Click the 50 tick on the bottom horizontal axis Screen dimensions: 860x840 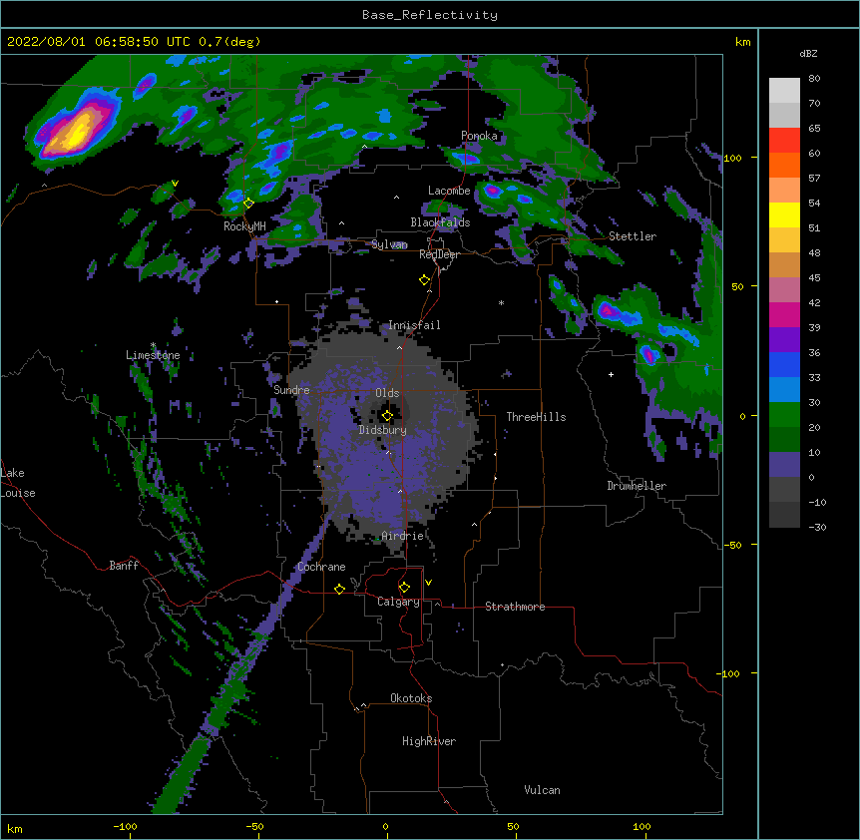point(513,827)
